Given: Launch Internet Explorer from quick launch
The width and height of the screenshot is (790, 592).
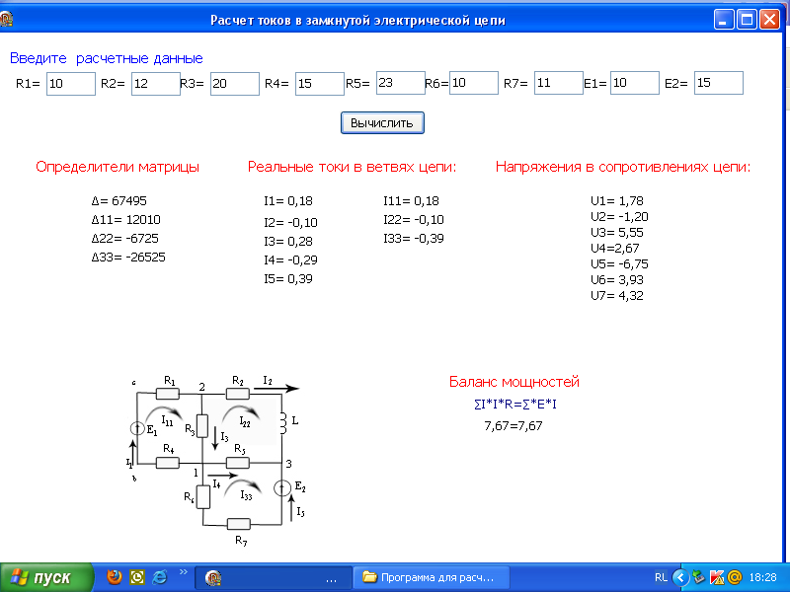Looking at the screenshot, I should [160, 577].
